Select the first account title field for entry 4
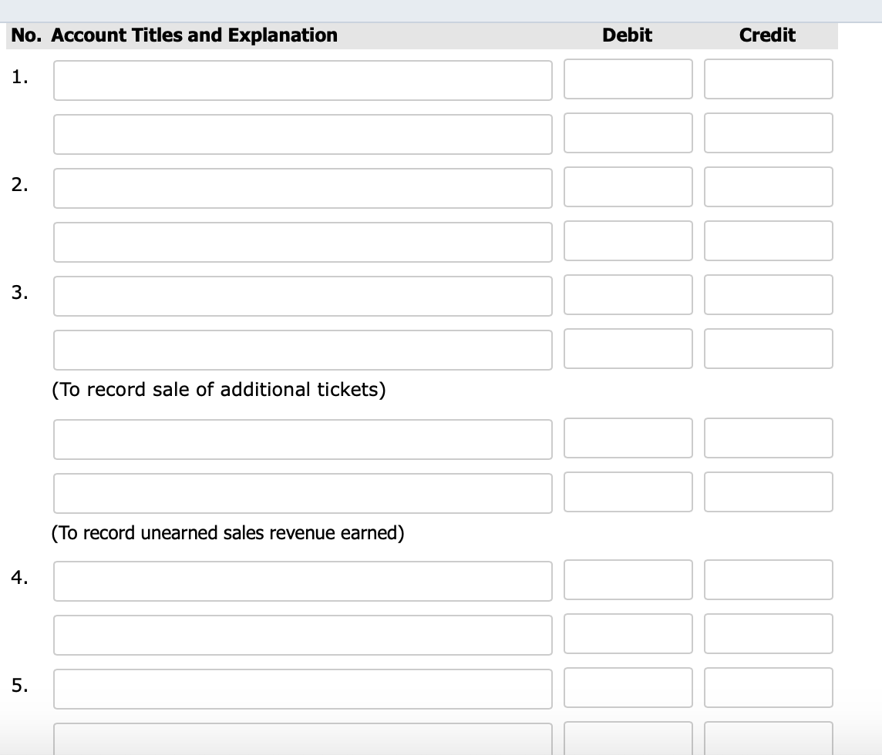The image size is (882, 755). tap(302, 580)
